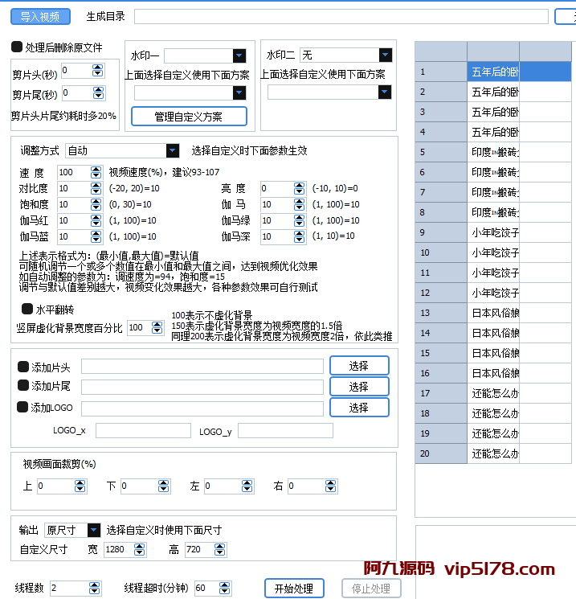Click the 线程超时(分钟) stepper arrows
The height and width of the screenshot is (599, 576).
(x=224, y=588)
